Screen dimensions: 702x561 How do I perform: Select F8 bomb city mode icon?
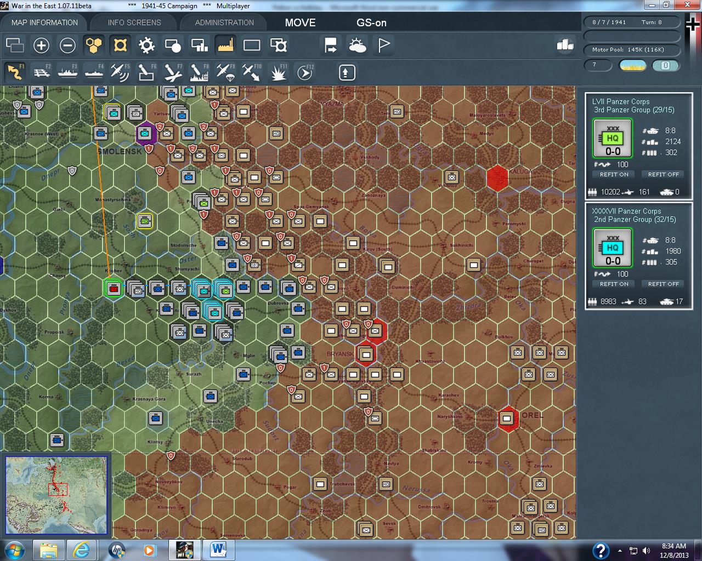199,72
